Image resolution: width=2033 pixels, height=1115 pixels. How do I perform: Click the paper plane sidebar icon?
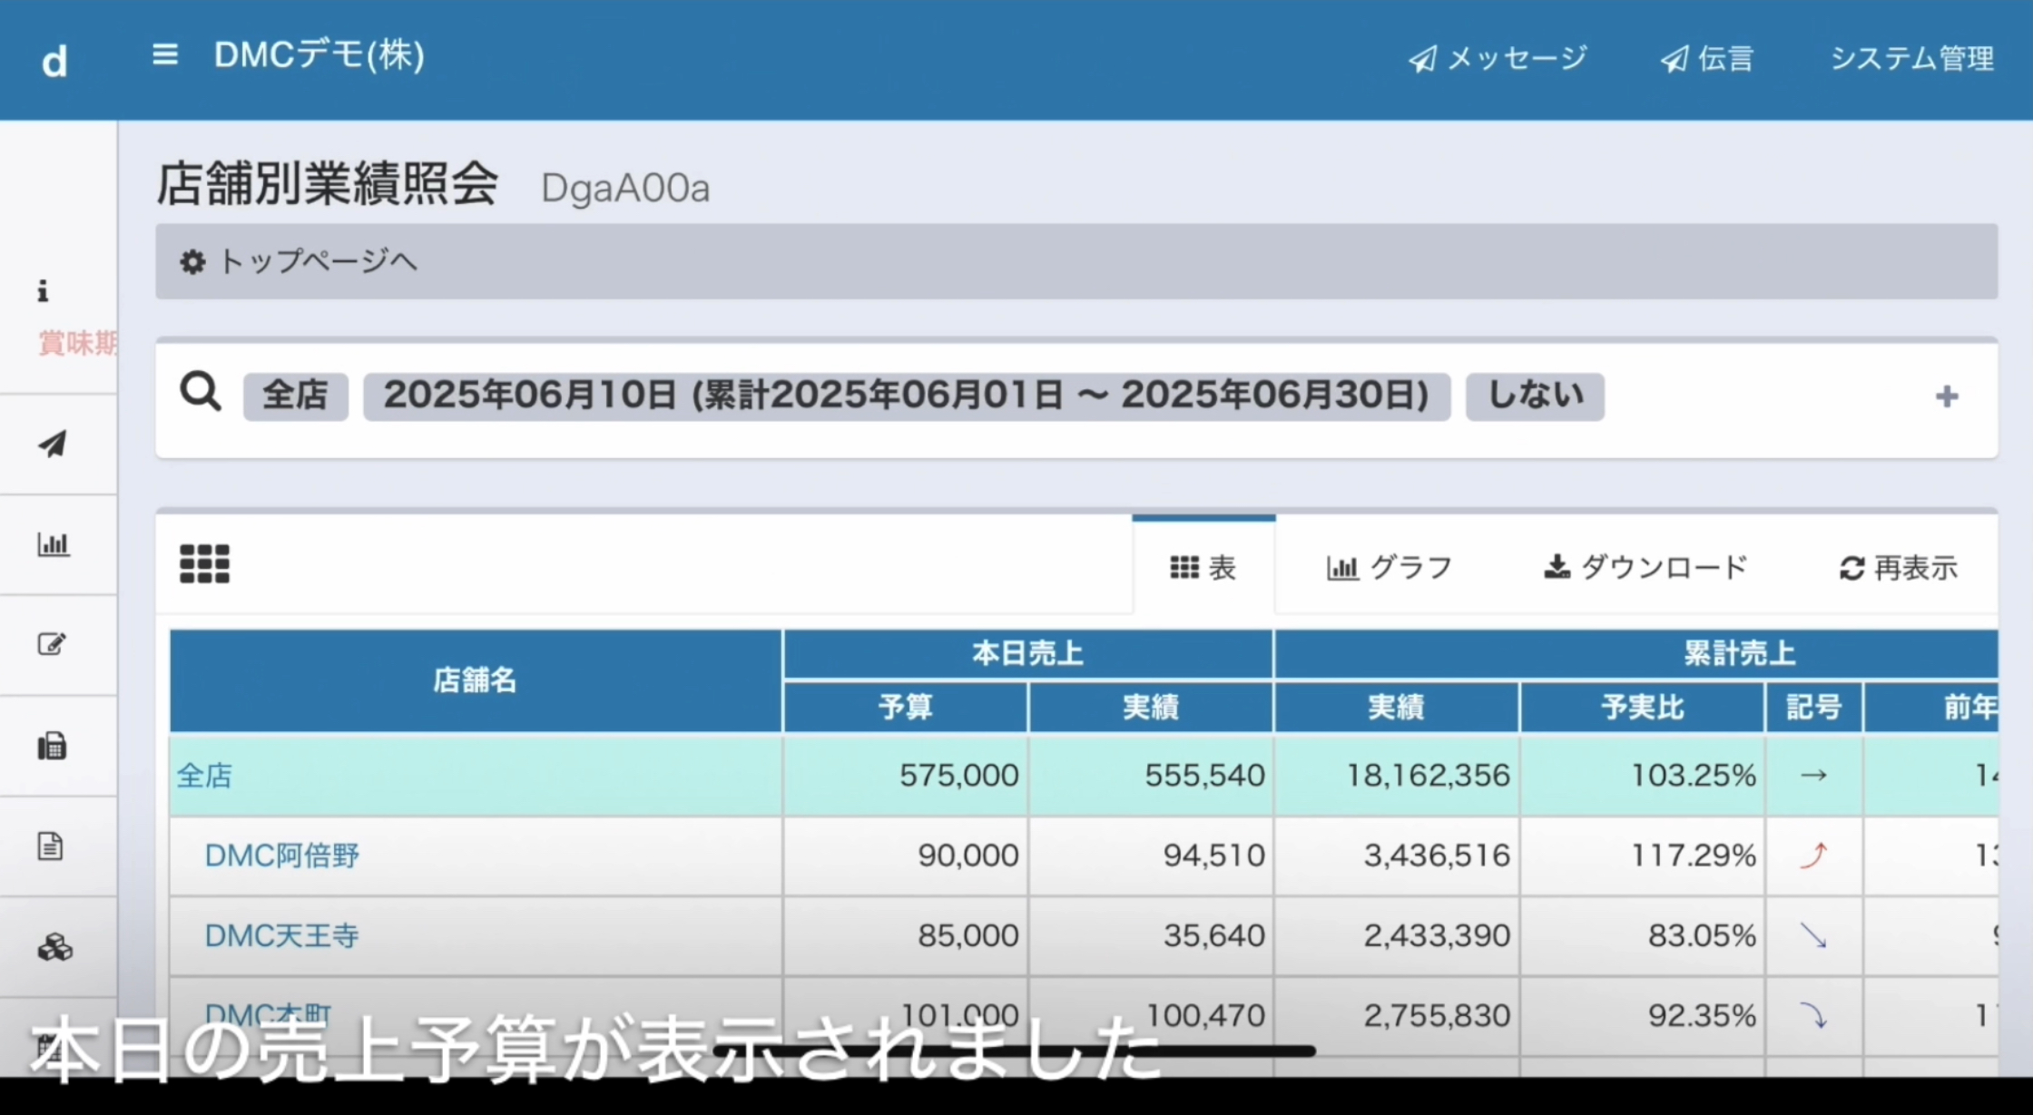(x=53, y=444)
